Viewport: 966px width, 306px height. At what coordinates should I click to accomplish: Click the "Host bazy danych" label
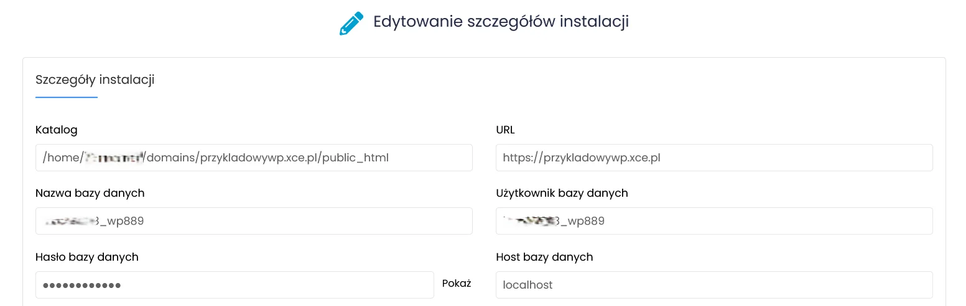tap(544, 256)
